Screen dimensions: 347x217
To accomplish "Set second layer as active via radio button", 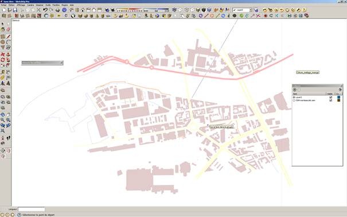I will [x=294, y=100].
